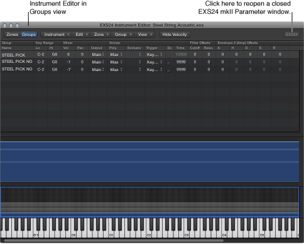The image size is (304, 244).
Task: Select the Vol value 6 for STEEL PICK
Action: (x=68, y=55)
